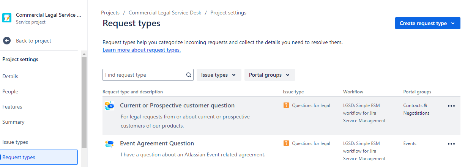The image size is (465, 167).
Task: Open Details in Project settings sidebar
Action: [x=10, y=76]
